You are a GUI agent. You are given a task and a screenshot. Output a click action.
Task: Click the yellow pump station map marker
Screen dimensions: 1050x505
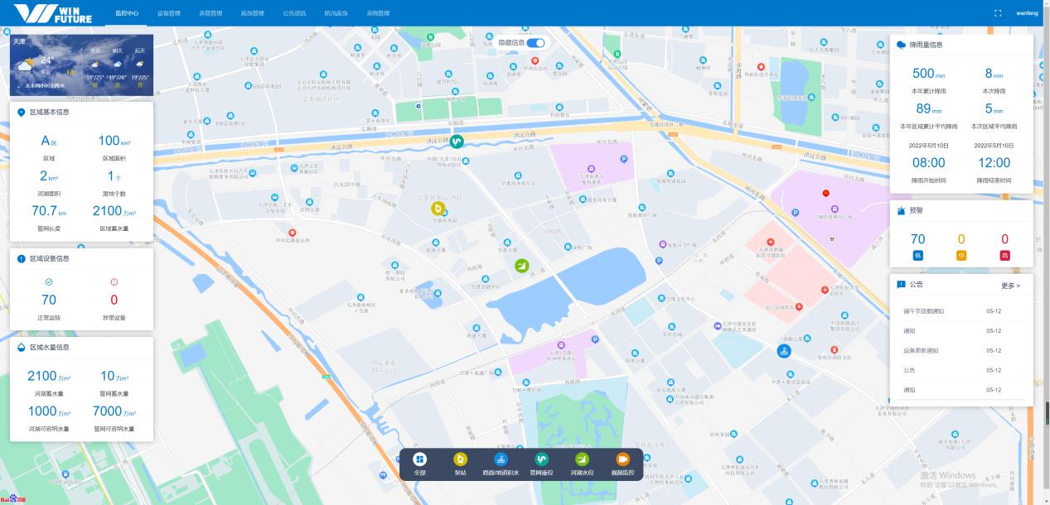click(438, 209)
